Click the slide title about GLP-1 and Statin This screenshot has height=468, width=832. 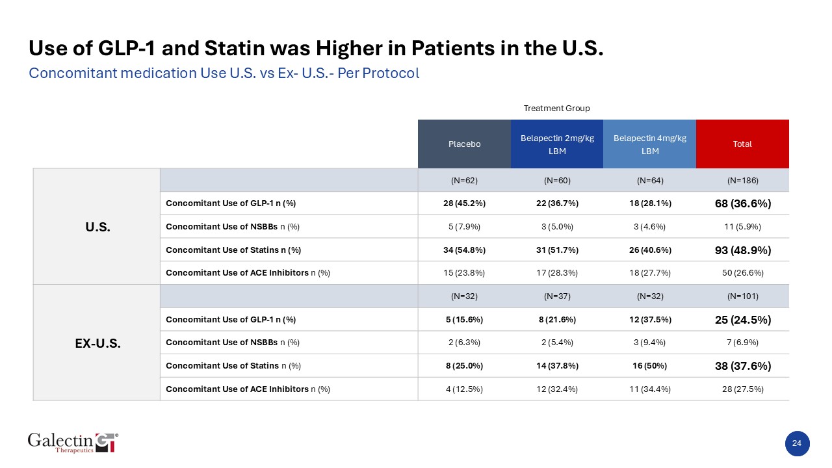pyautogui.click(x=317, y=49)
